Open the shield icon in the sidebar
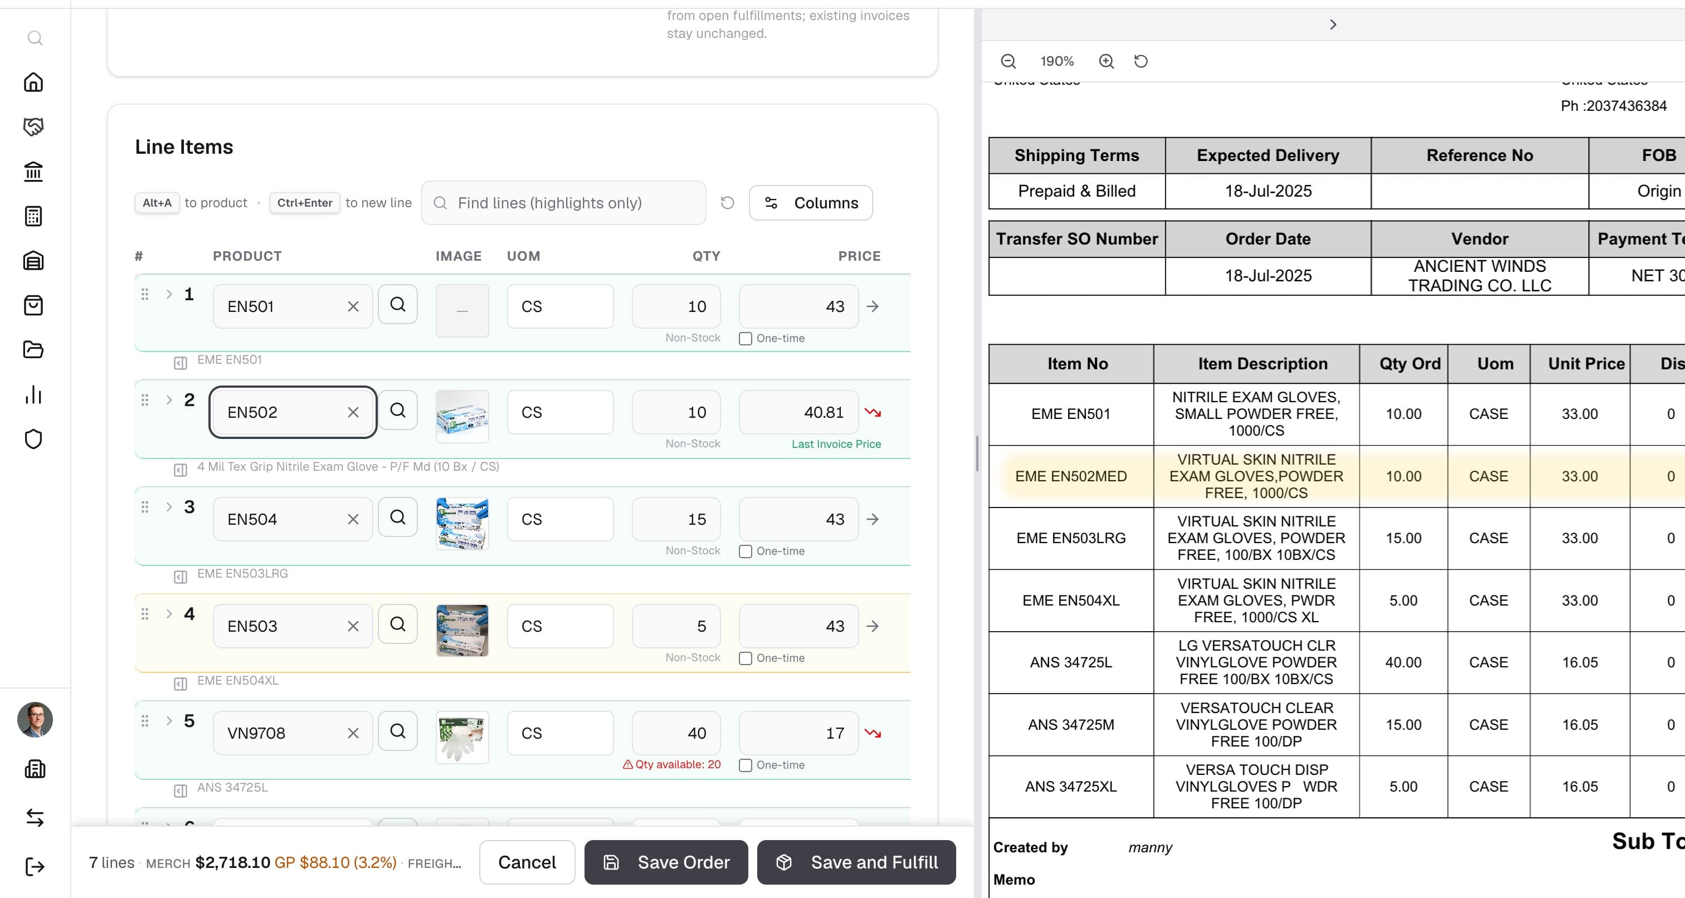Screen dimensions: 1685x898 tap(33, 439)
